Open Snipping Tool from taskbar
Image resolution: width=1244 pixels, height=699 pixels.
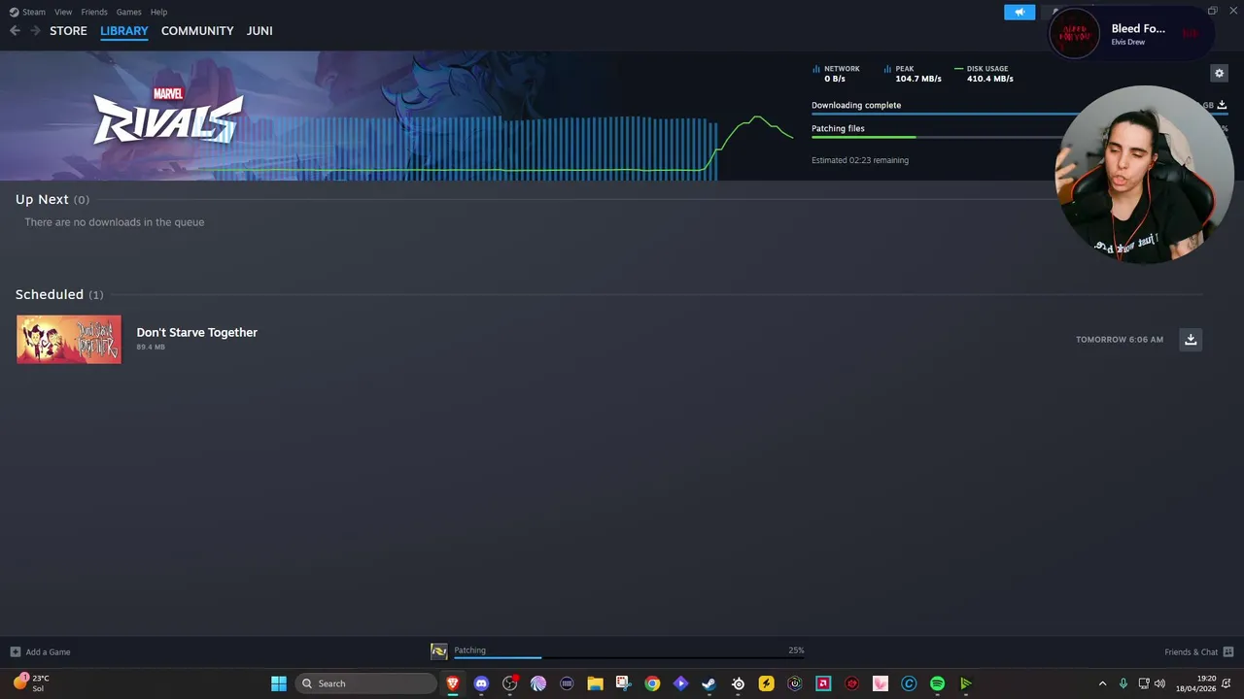[x=623, y=683]
